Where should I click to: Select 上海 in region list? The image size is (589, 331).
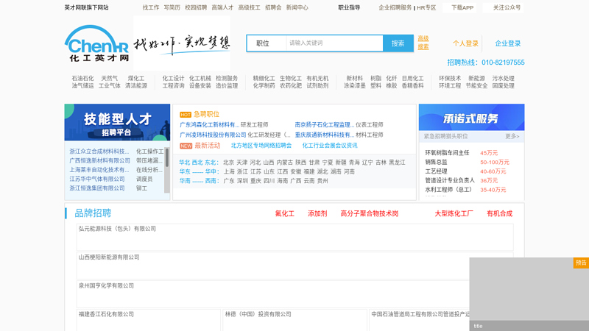pos(229,171)
